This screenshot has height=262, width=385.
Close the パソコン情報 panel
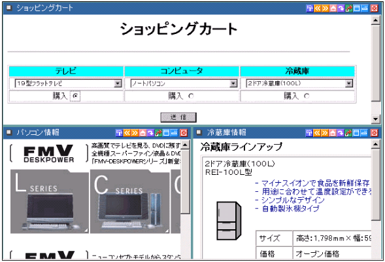click(184, 133)
